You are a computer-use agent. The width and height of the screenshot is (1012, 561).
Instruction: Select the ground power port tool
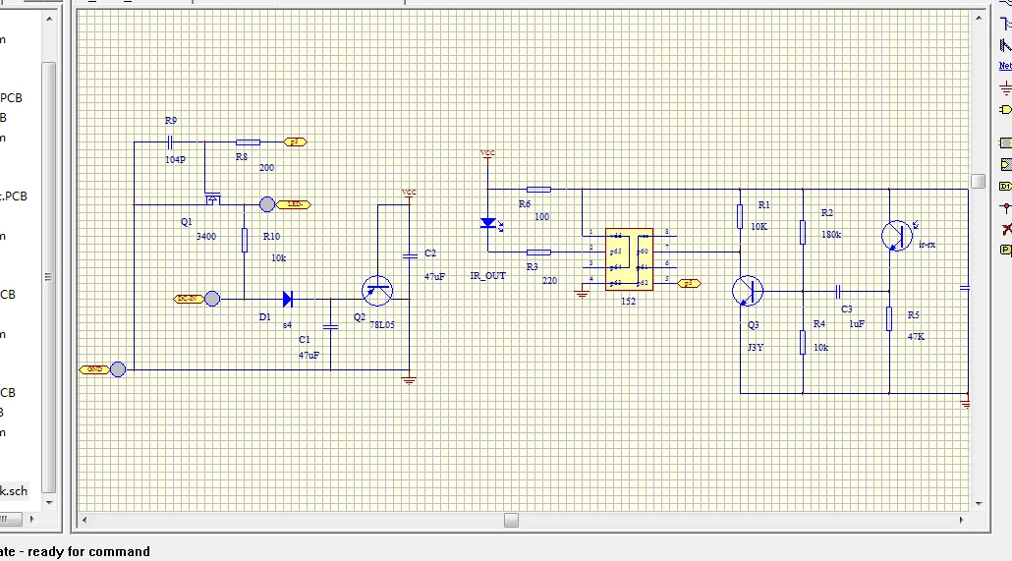pos(1005,86)
